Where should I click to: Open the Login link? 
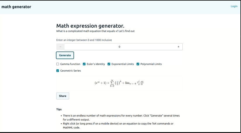[x=234, y=6]
